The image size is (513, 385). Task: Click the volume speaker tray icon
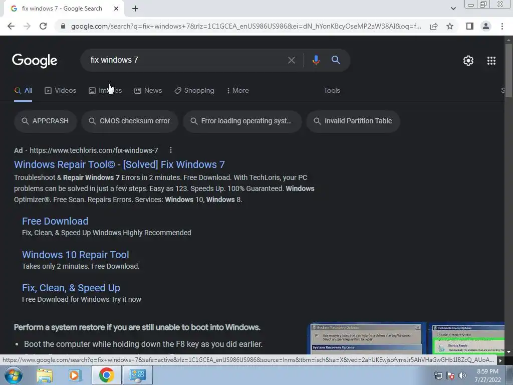coord(462,375)
